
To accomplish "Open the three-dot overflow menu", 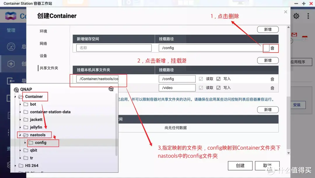I will tap(308, 16).
